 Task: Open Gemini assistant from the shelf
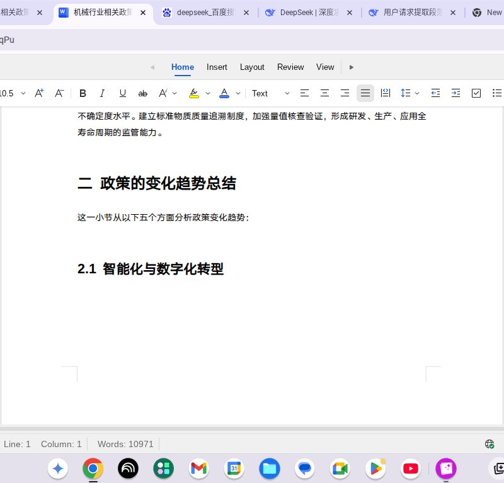coord(58,469)
